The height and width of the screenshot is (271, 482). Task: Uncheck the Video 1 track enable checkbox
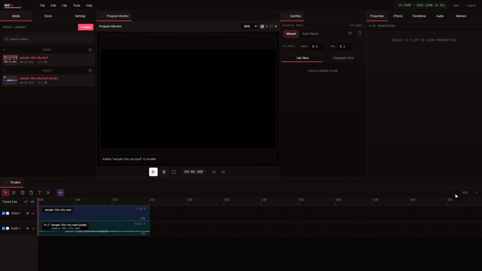3,213
